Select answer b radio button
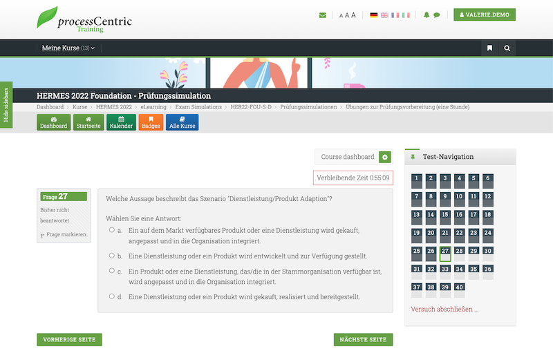 point(112,256)
